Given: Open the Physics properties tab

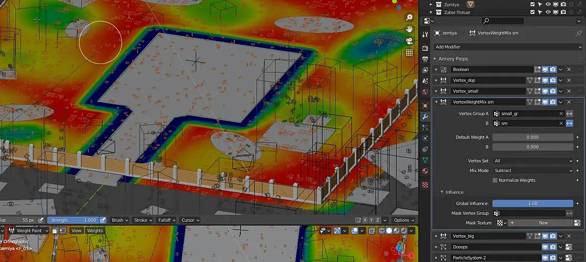Looking at the screenshot, I should click(x=425, y=138).
